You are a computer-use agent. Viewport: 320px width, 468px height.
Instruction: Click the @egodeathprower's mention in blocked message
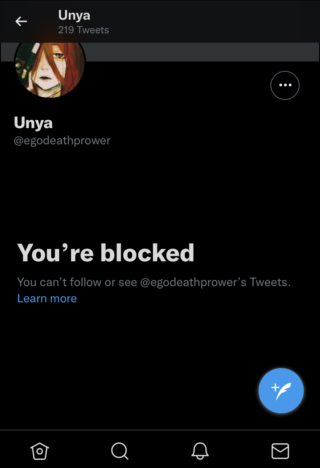tap(193, 282)
